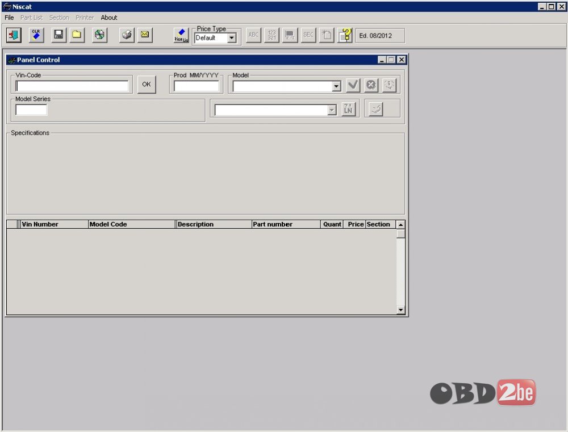Click the Model Code column header
This screenshot has width=568, height=432.
(132, 224)
